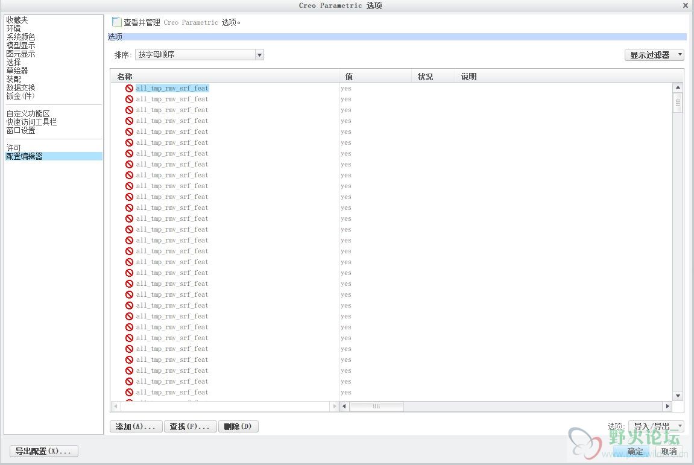694x465 pixels.
Task: Open 数据交换 settings
Action: pyautogui.click(x=21, y=87)
